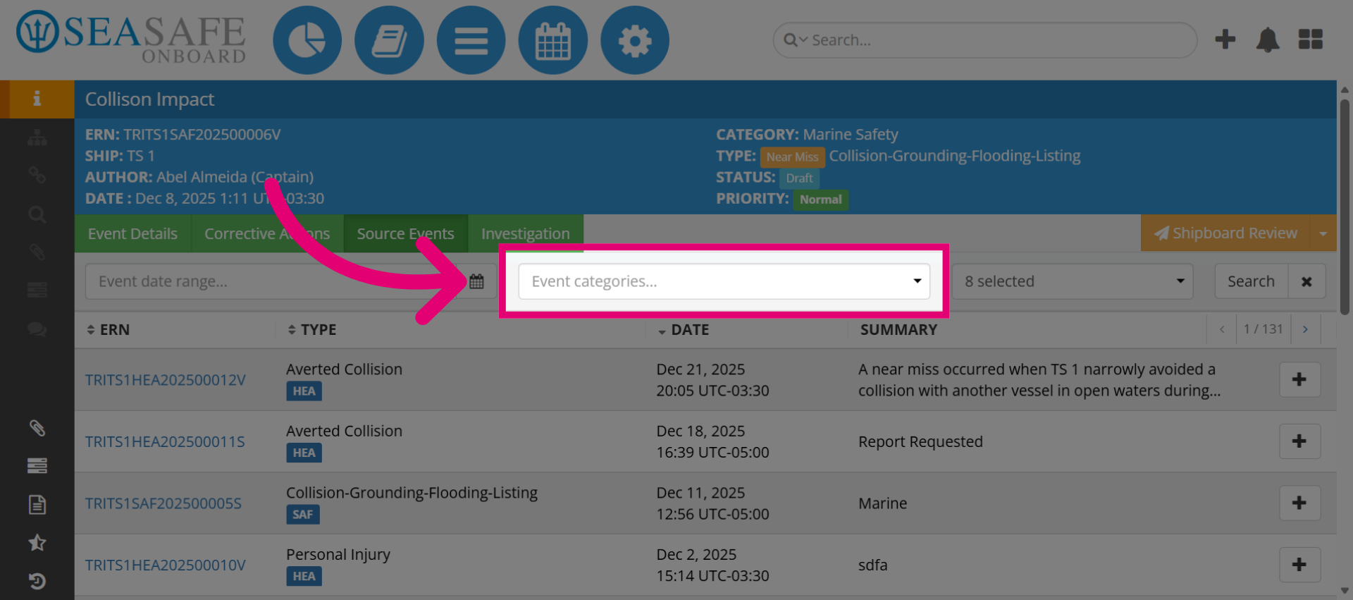Open the notifications bell
This screenshot has width=1353, height=600.
[1268, 39]
